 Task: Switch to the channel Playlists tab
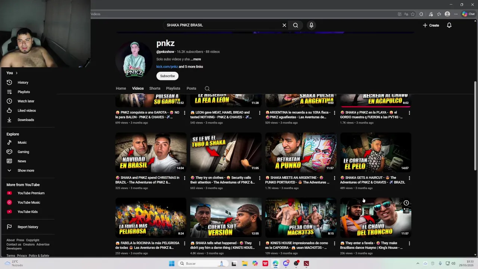[173, 89]
